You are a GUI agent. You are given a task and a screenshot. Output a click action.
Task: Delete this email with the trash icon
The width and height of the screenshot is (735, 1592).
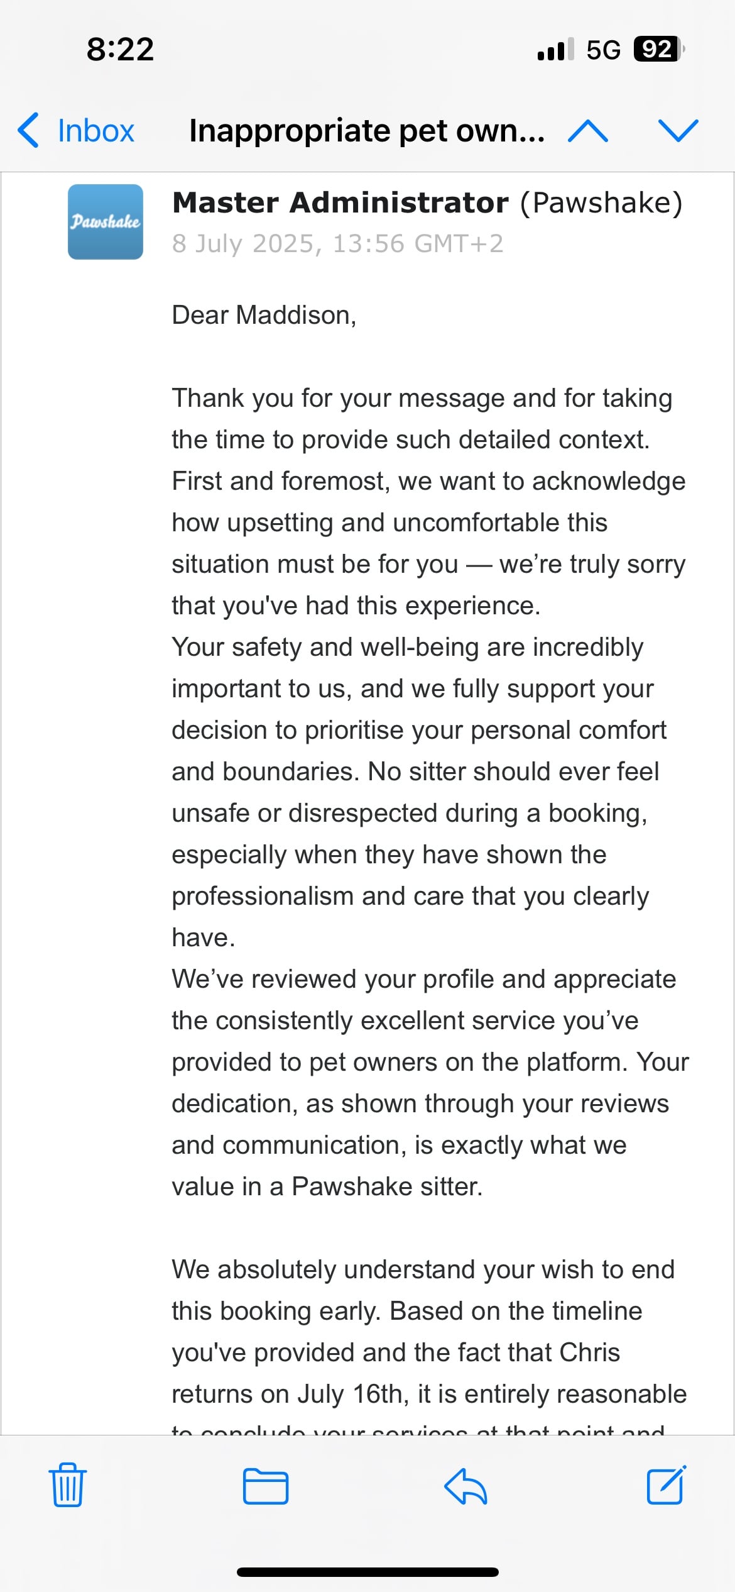(68, 1485)
